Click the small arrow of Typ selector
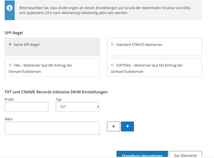Image resolution: width=214 pixels, height=158 pixels. point(98,107)
